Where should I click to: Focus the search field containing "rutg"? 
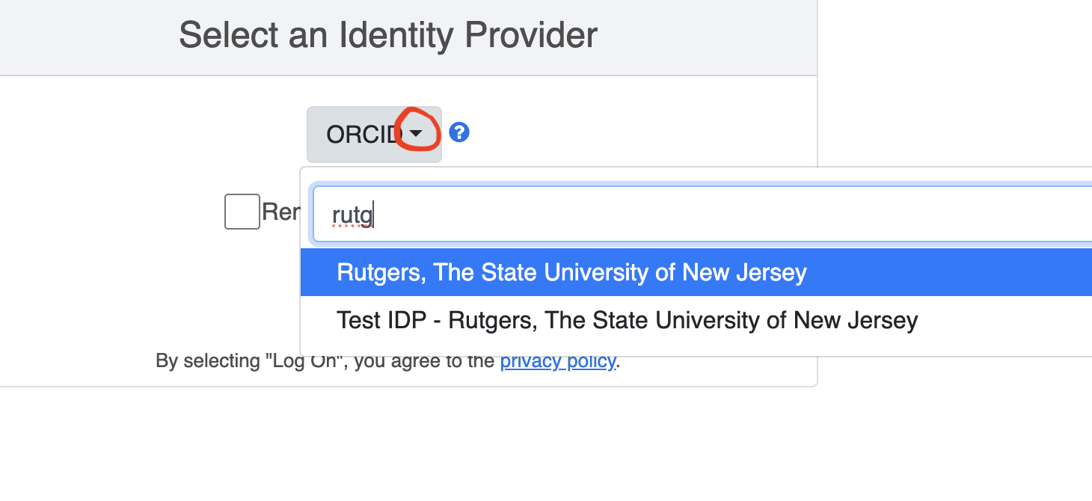click(702, 215)
